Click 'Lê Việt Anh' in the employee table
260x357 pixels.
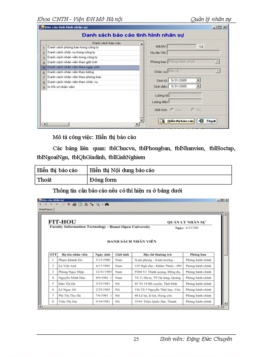pyautogui.click(x=67, y=266)
